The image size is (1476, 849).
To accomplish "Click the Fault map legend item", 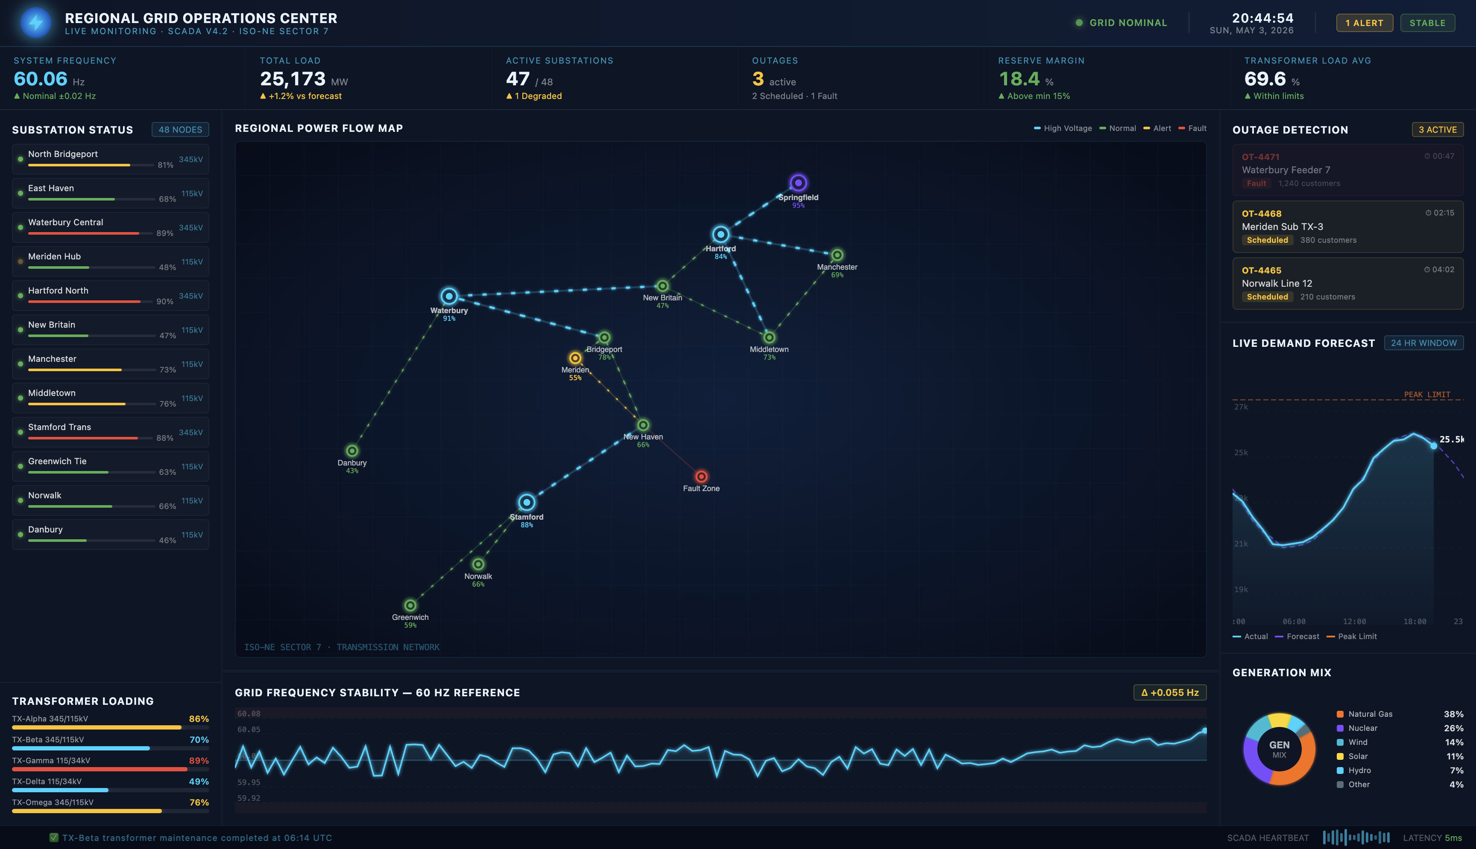I will click(1192, 128).
